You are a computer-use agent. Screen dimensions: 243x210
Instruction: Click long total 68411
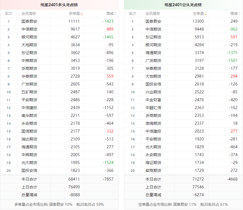click(74, 179)
